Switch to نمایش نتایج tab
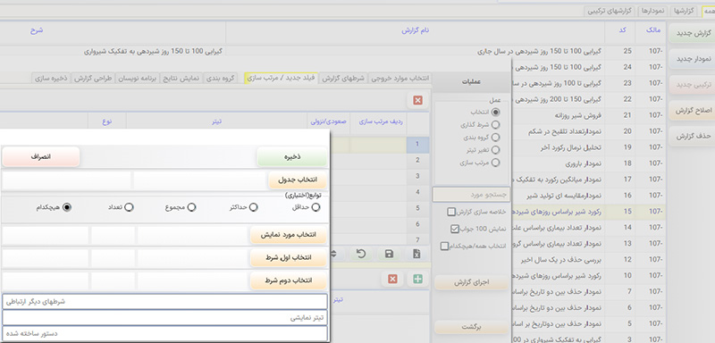Screen dimensions: 715x343 (181, 78)
